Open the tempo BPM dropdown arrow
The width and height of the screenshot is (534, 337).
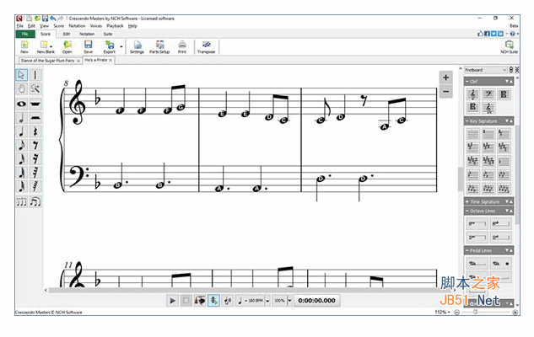267,301
